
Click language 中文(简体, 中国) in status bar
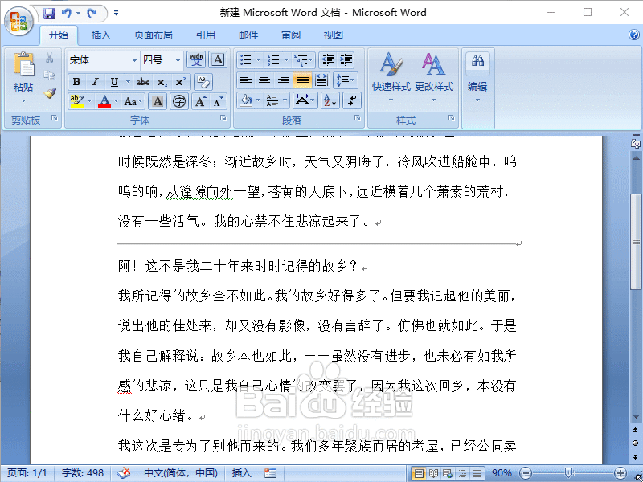(x=181, y=473)
